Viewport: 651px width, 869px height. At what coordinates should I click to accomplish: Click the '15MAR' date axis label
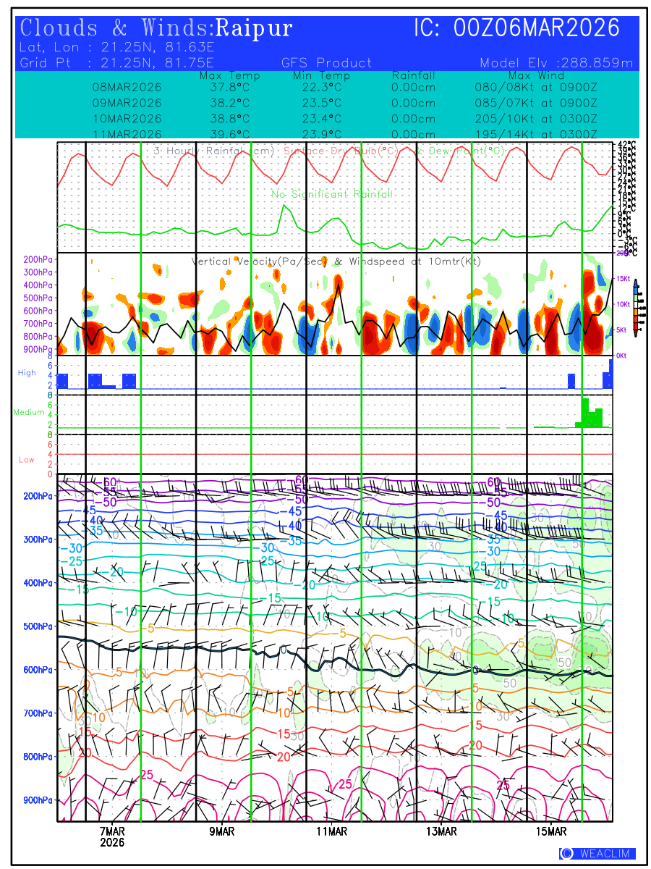pyautogui.click(x=552, y=831)
